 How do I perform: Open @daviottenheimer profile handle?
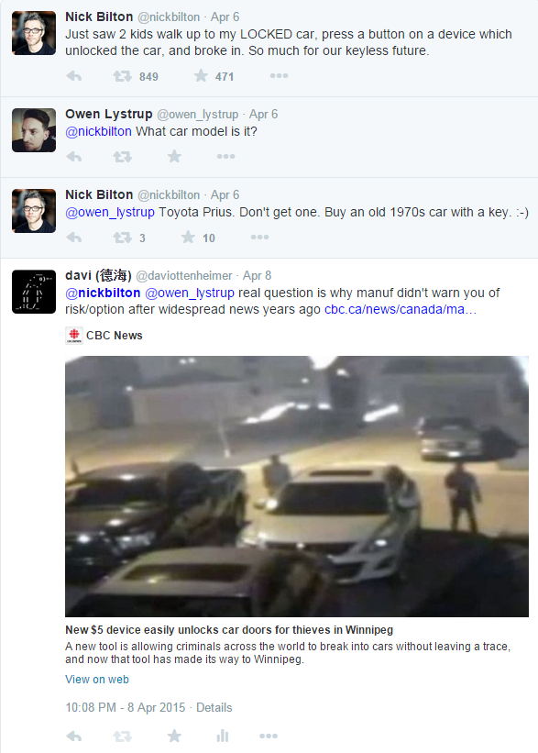184,276
